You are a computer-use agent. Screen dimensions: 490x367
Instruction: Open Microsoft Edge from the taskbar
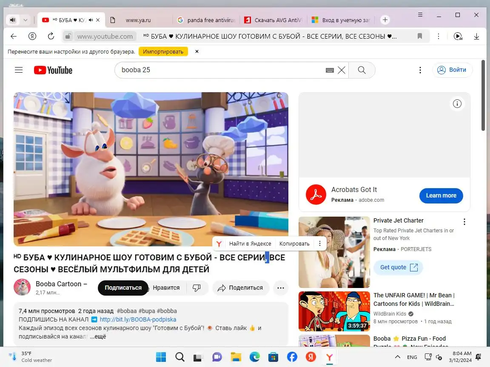tap(255, 357)
